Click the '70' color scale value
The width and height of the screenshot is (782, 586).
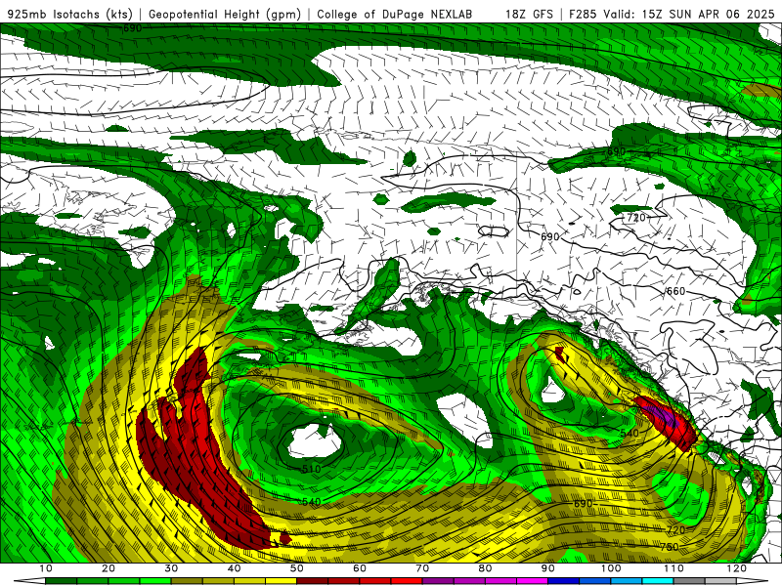[422, 568]
